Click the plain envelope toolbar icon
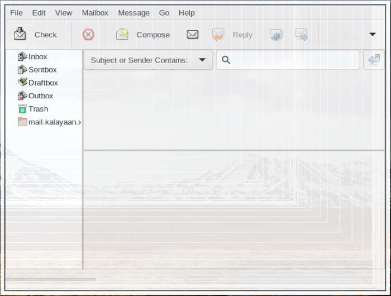Image resolution: width=391 pixels, height=296 pixels. click(193, 35)
